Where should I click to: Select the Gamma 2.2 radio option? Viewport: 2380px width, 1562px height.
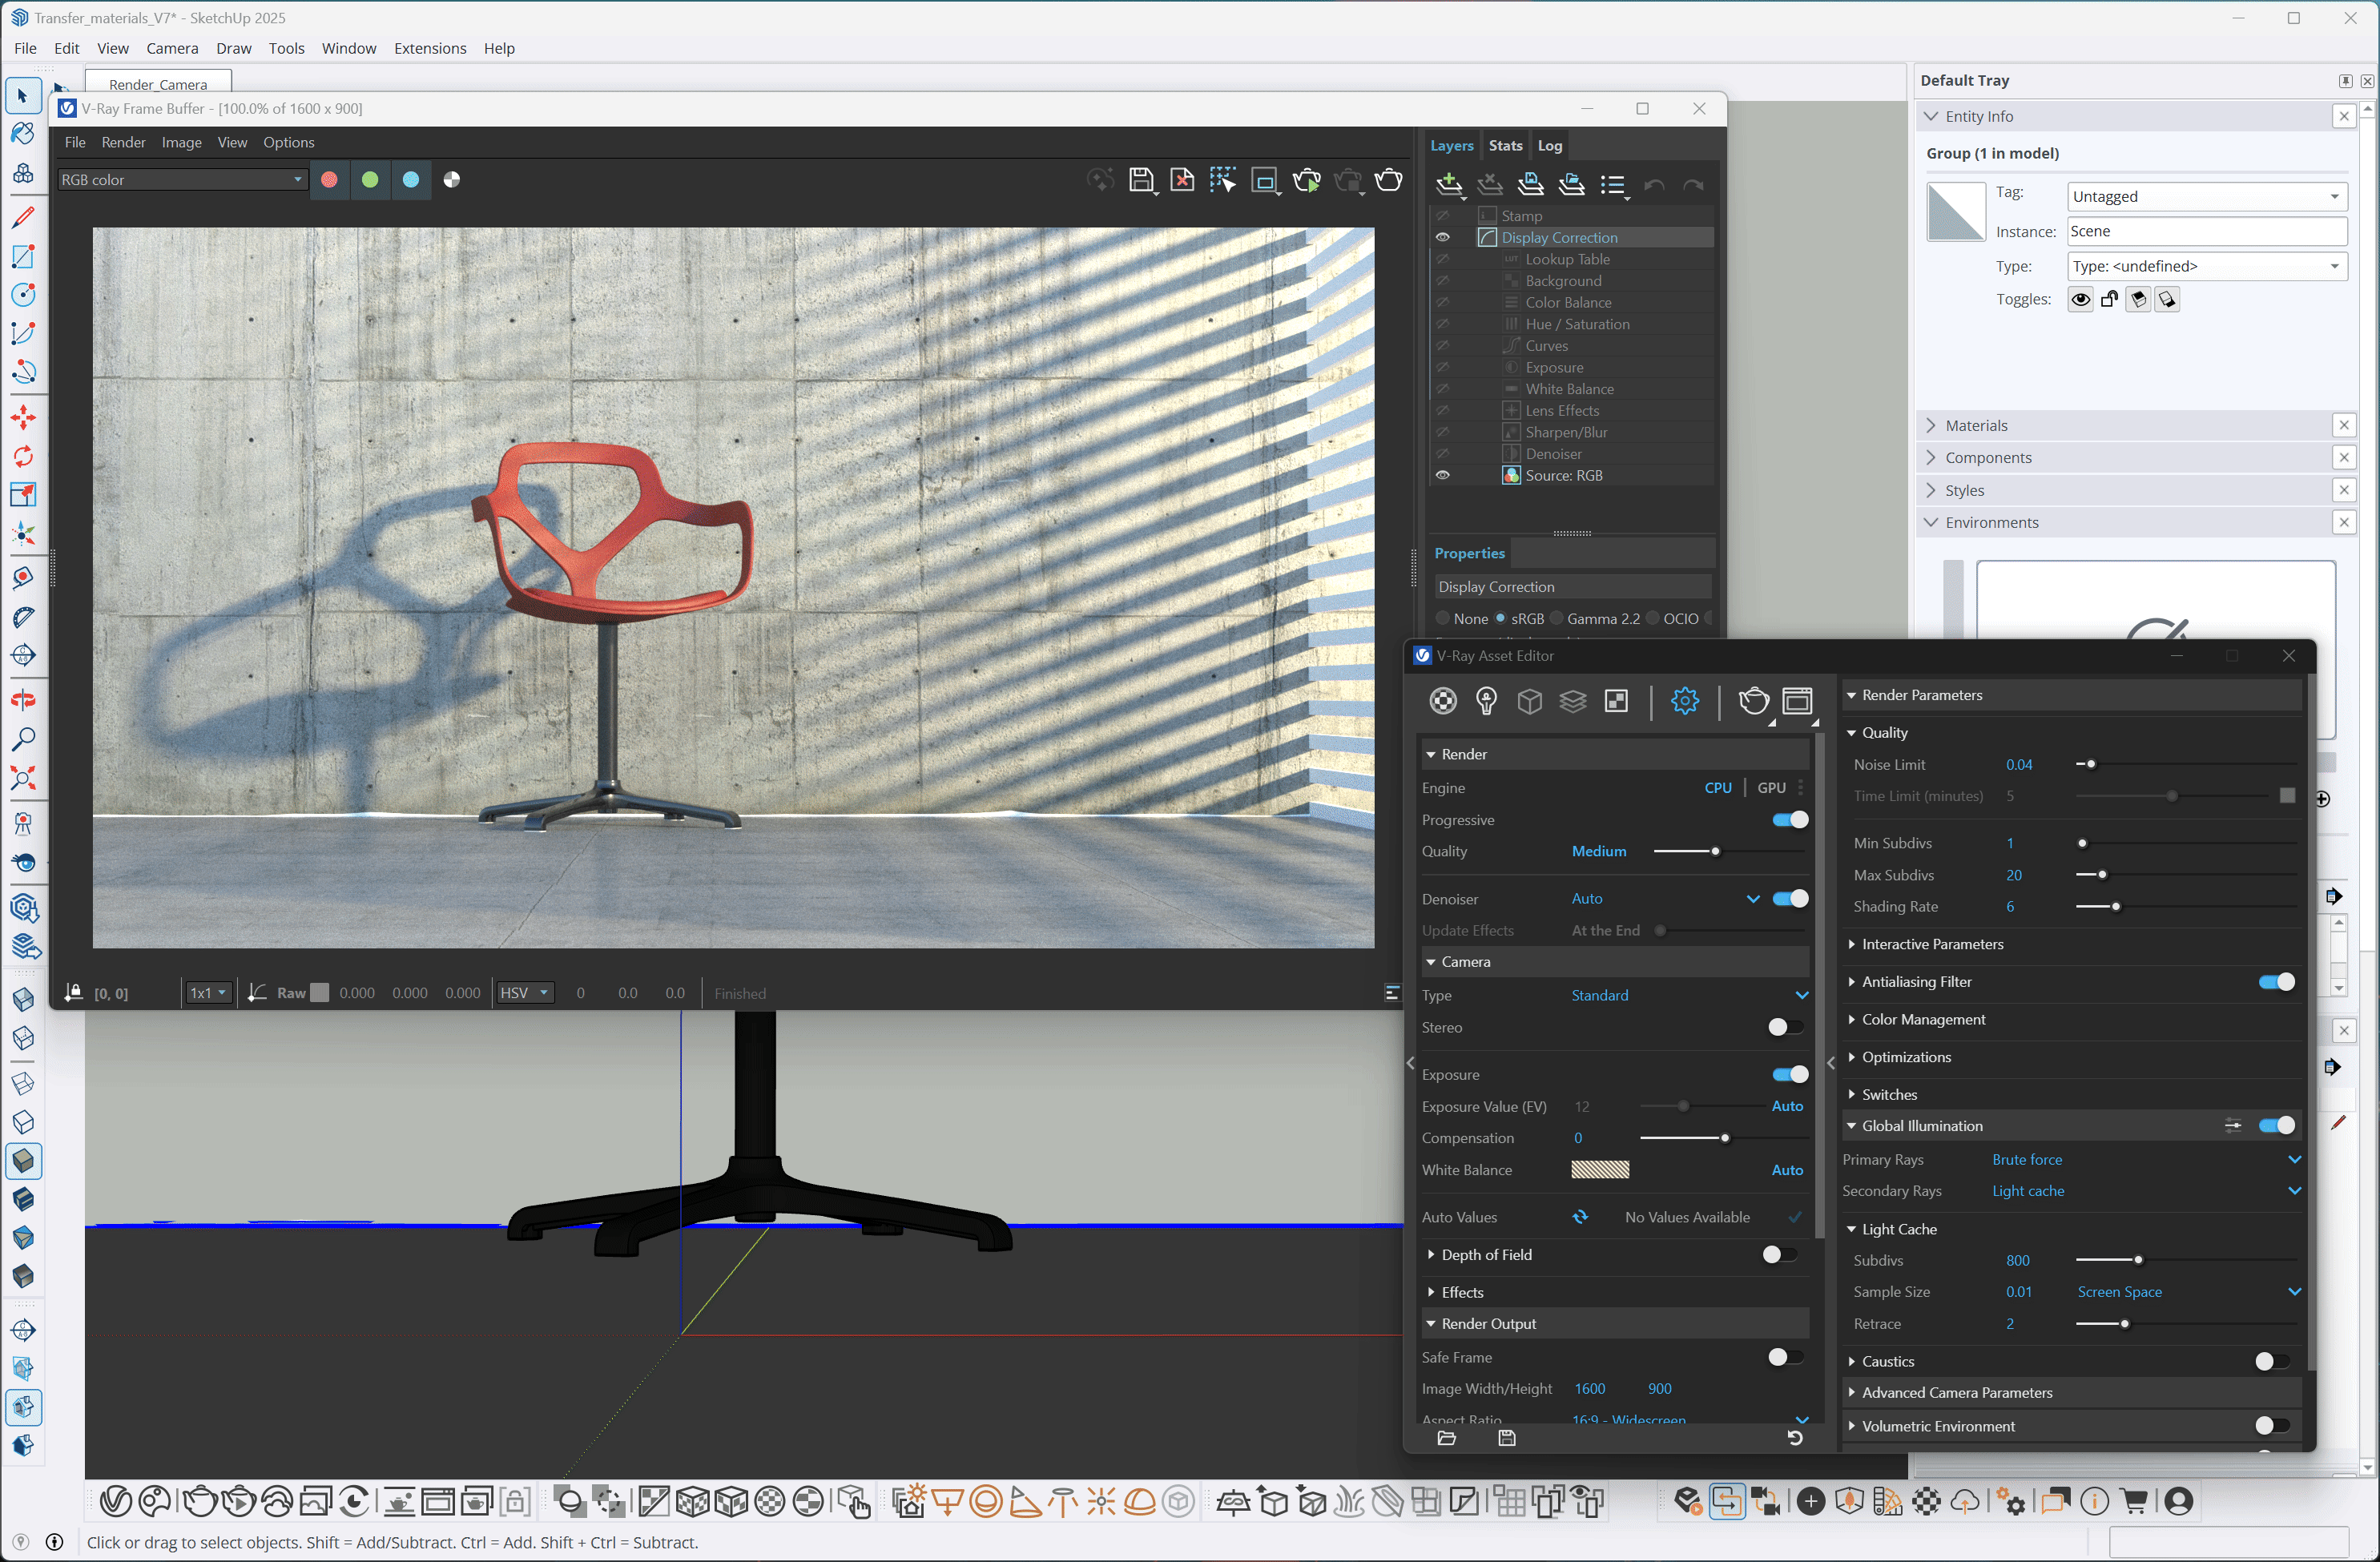pyautogui.click(x=1557, y=619)
